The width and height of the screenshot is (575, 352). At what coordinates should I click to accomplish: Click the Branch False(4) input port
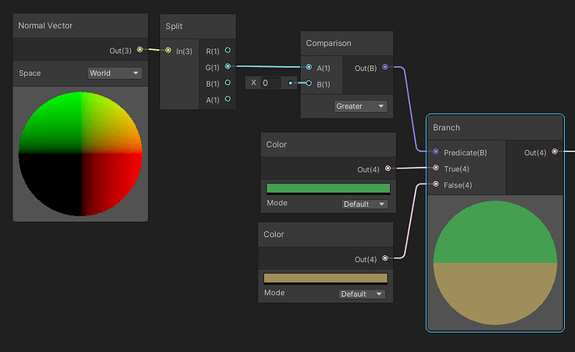coord(435,184)
